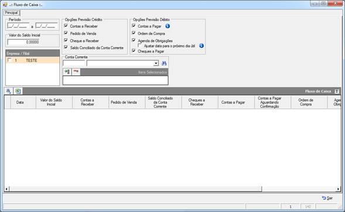345x212 pixels.
Task: Remove item from Itens Selecionados list
Action: (76, 71)
